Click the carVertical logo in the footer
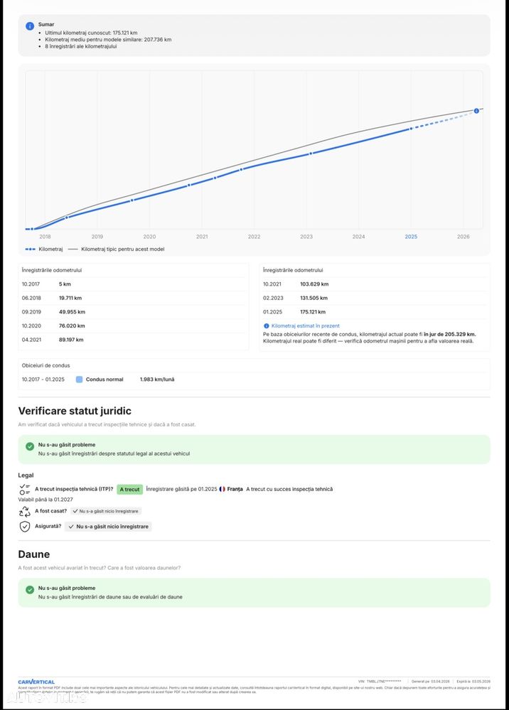 coord(36,682)
